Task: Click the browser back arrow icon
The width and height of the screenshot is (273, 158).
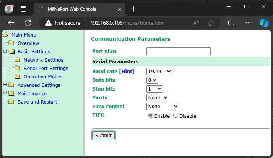Action: click(x=11, y=23)
